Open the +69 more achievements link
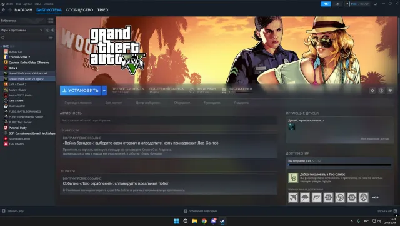This screenshot has height=226, width=400. coord(375,197)
